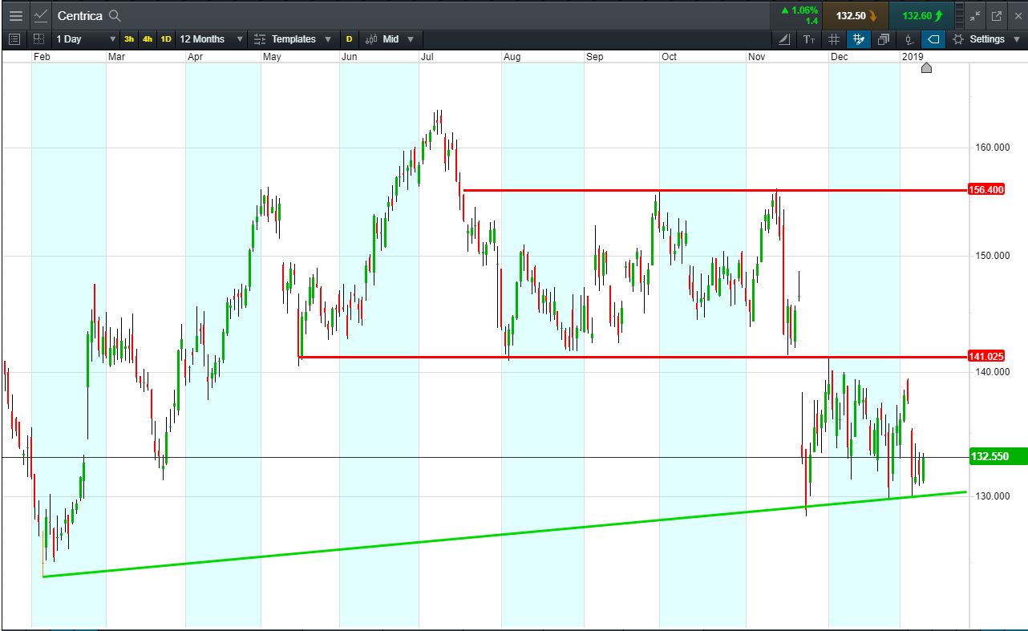Screen dimensions: 1028x631
Task: Toggle the chart grid icon
Action: pyautogui.click(x=834, y=38)
